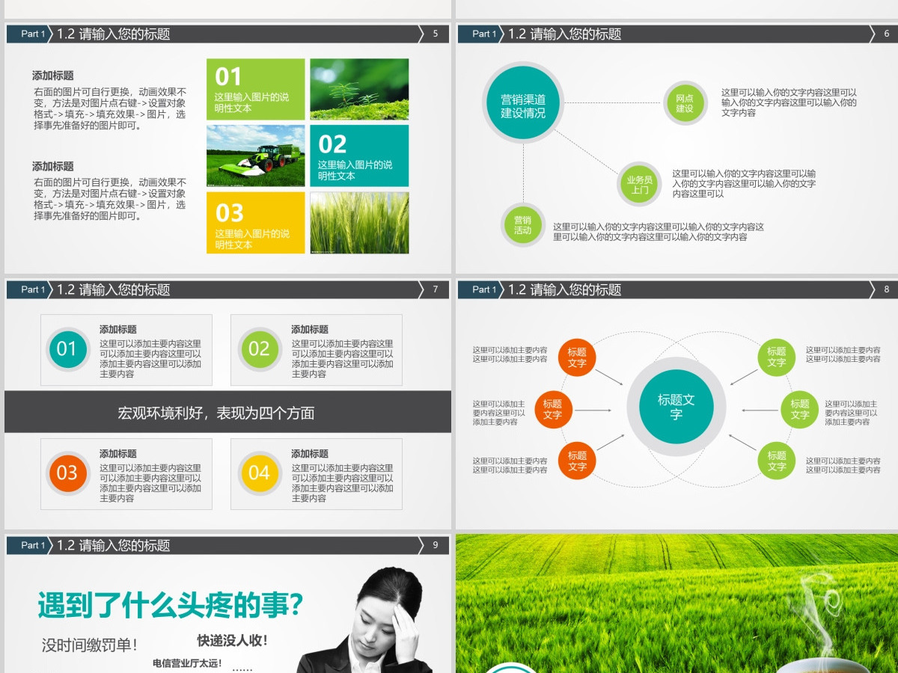The image size is (898, 673).
Task: Click the description text beside 营销活动
Action: tap(659, 232)
